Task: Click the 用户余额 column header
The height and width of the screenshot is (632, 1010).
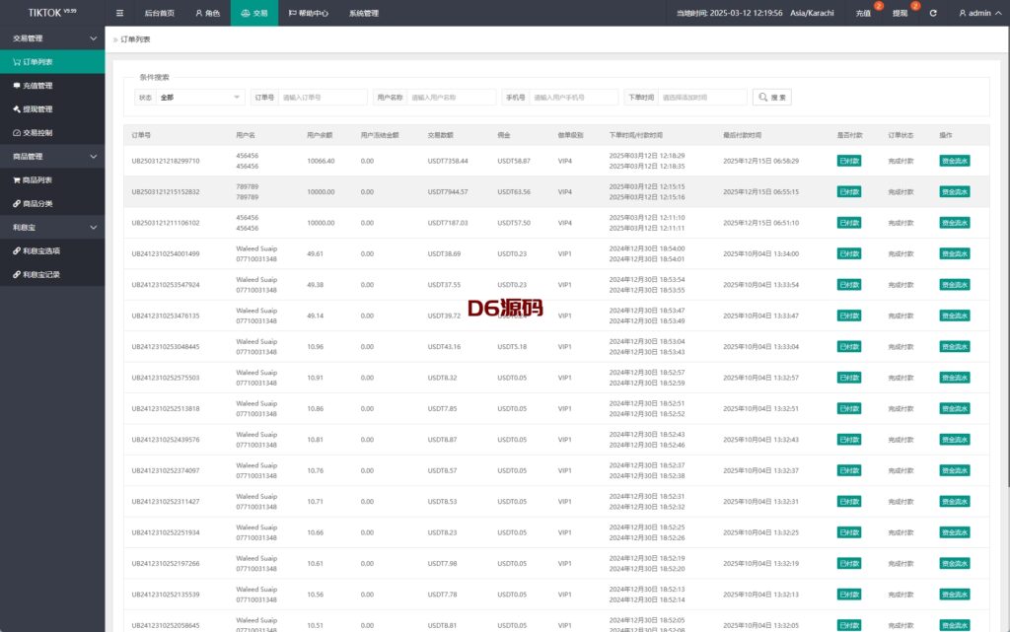Action: coord(320,135)
